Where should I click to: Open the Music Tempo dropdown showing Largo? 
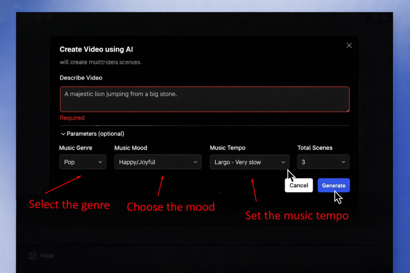pyautogui.click(x=249, y=162)
